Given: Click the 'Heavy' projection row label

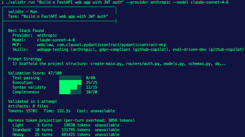Looking at the screenshot, I should [18, 134].
